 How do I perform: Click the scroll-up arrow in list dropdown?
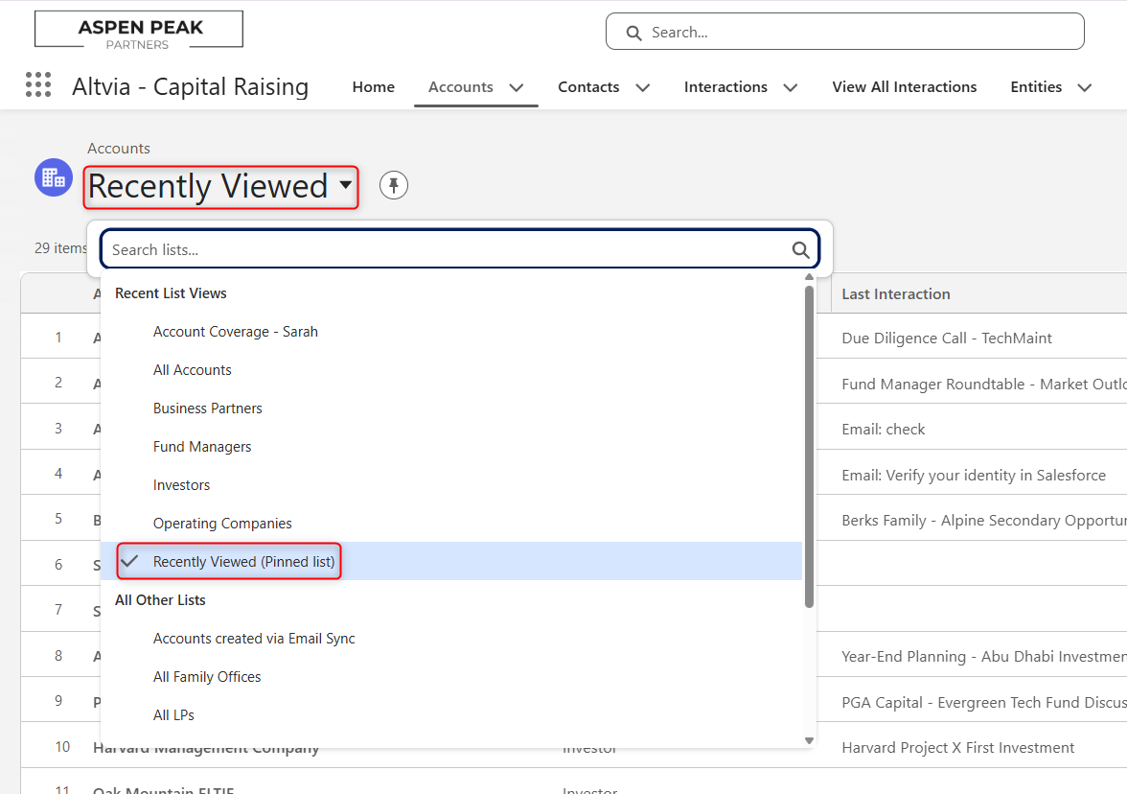(x=809, y=279)
